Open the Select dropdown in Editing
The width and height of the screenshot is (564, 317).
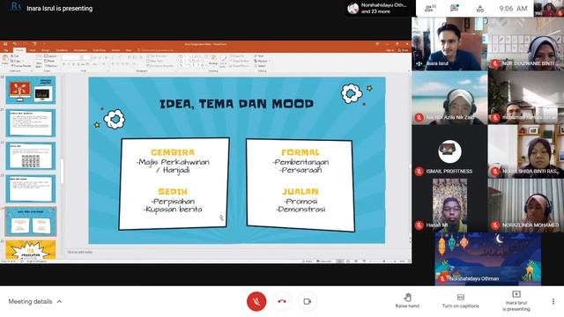[261, 66]
